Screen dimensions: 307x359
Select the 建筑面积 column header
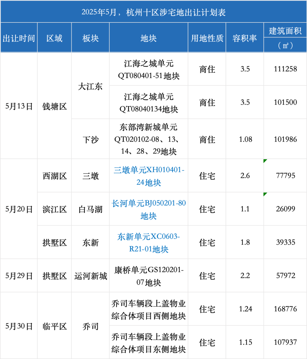[285, 31]
